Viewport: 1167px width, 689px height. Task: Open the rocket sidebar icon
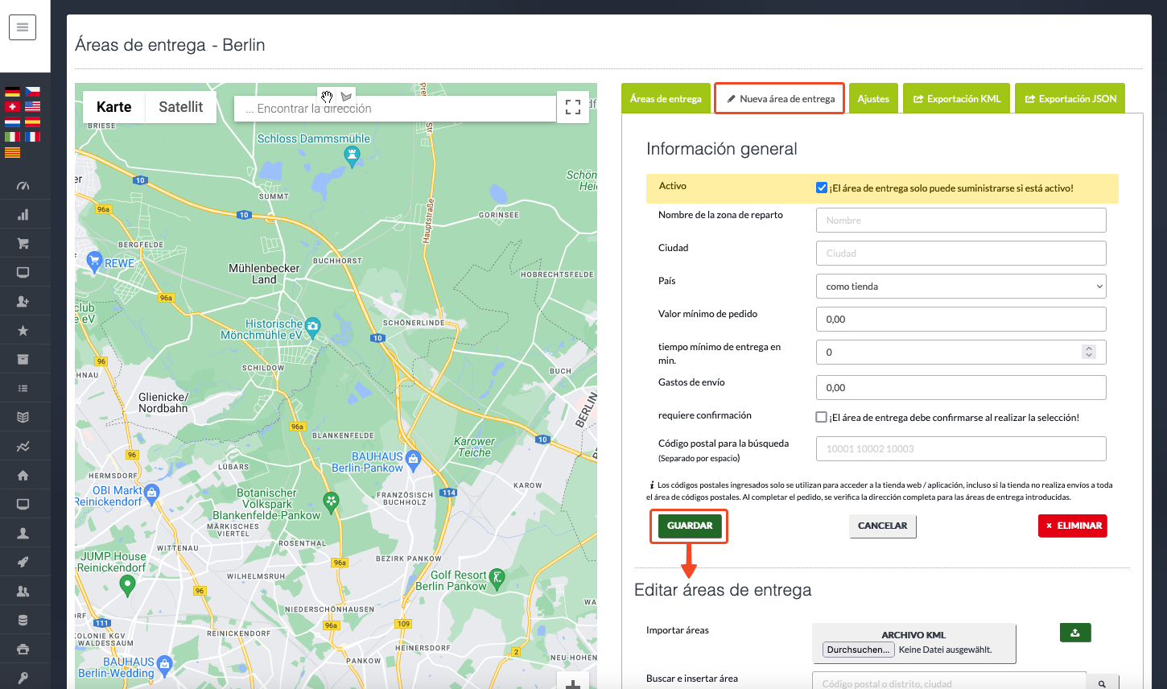(x=23, y=563)
